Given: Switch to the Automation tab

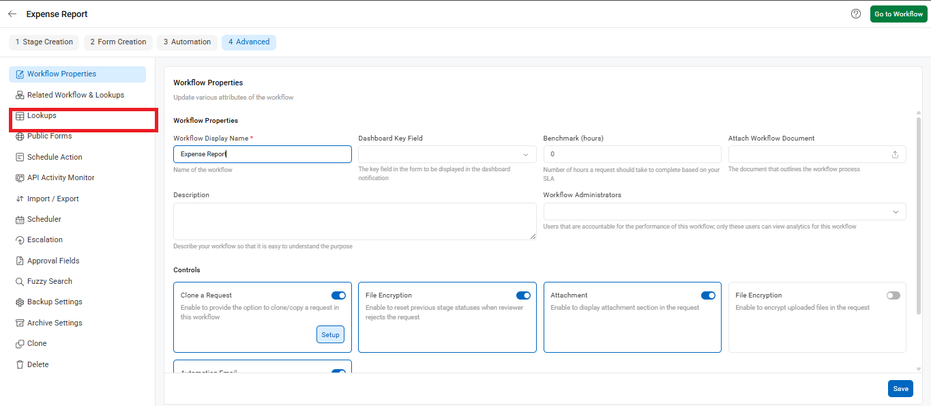Looking at the screenshot, I should pos(187,42).
